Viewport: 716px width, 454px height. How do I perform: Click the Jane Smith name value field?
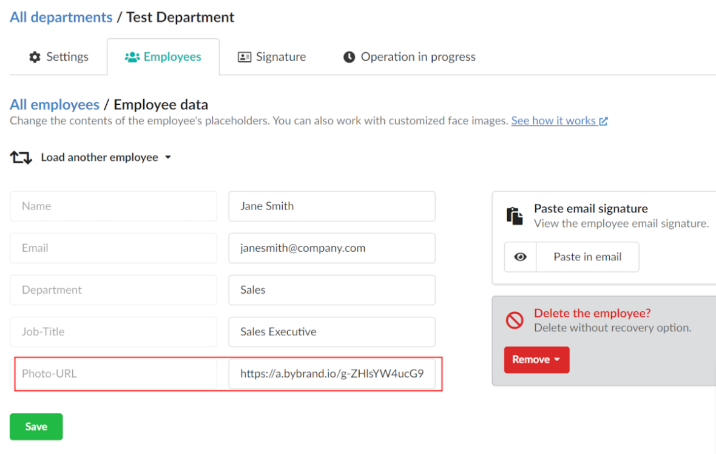click(332, 206)
